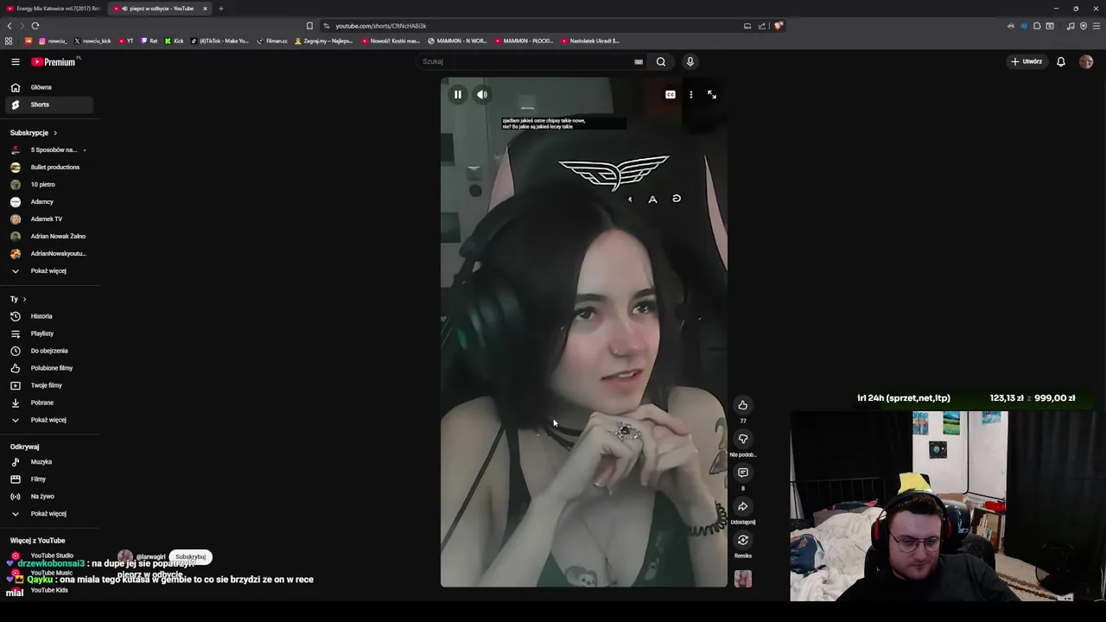
Task: Open Twoje filmy in the sidebar
Action: pos(49,385)
